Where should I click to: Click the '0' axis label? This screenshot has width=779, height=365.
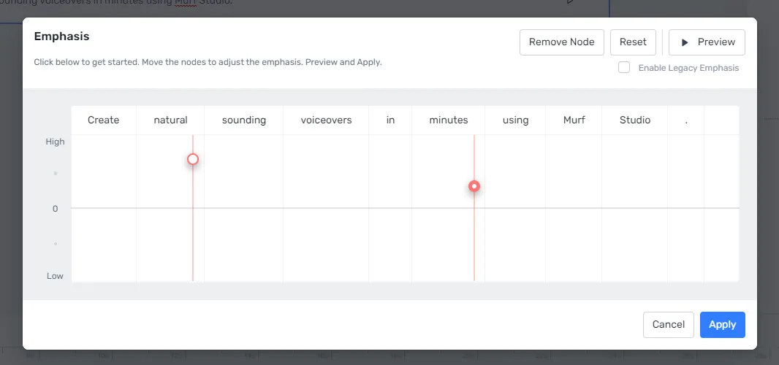click(55, 209)
